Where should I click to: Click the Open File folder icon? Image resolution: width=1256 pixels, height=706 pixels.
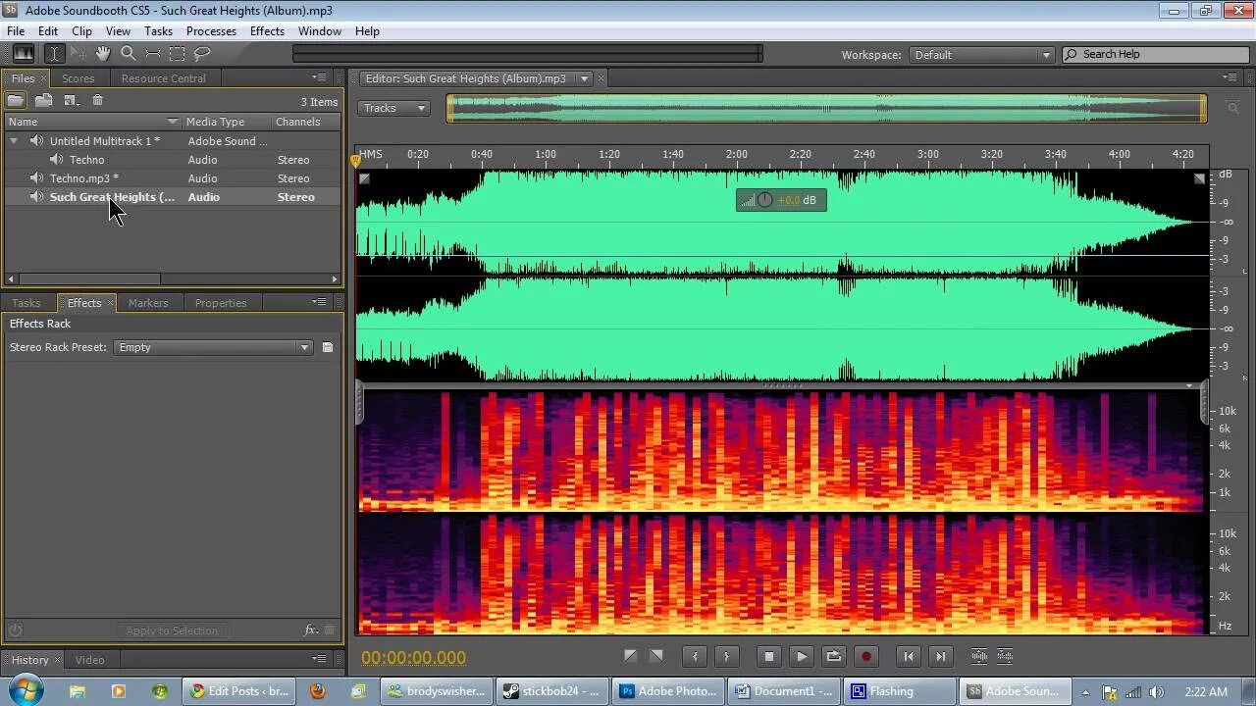(x=16, y=100)
